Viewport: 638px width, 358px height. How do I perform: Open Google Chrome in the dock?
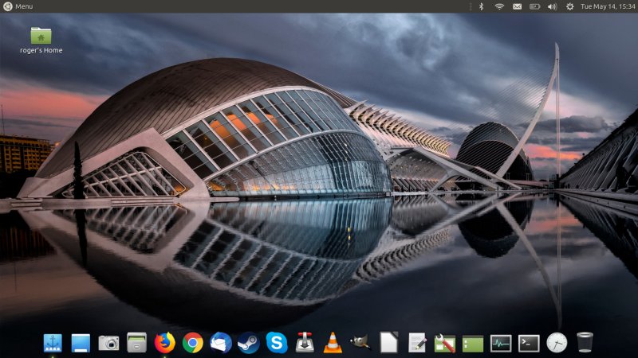pos(192,342)
